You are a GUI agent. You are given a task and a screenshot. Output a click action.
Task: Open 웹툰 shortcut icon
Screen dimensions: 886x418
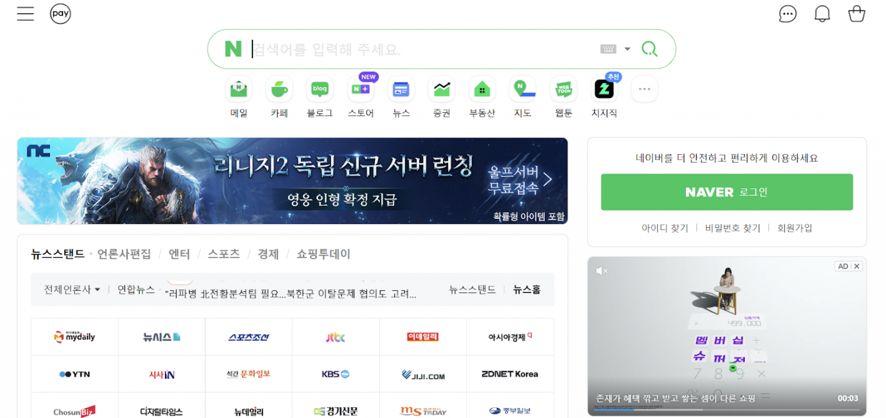click(x=564, y=89)
